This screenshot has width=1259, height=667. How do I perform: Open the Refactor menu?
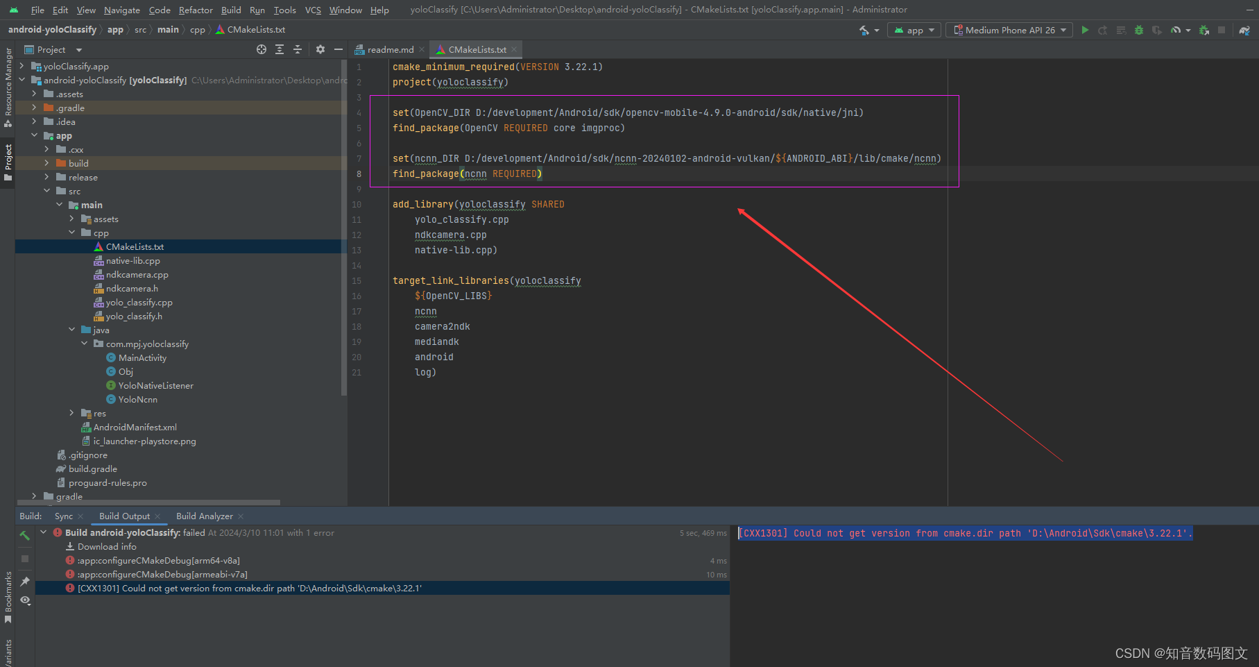[x=196, y=10]
